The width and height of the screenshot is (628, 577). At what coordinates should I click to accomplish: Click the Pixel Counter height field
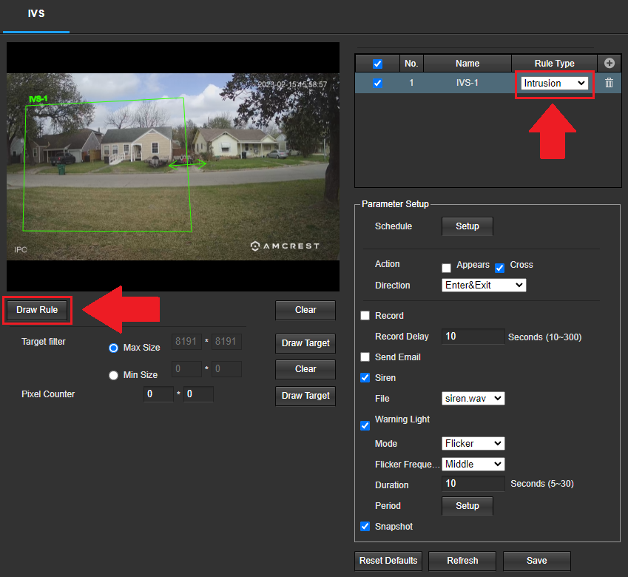click(198, 394)
